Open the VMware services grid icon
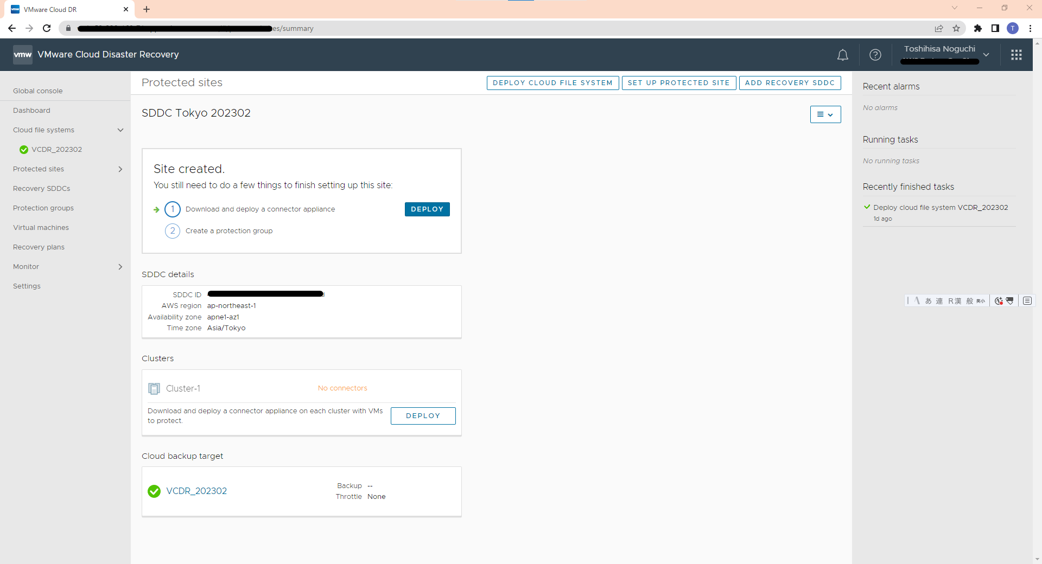Viewport: 1042px width, 564px height. [1016, 55]
